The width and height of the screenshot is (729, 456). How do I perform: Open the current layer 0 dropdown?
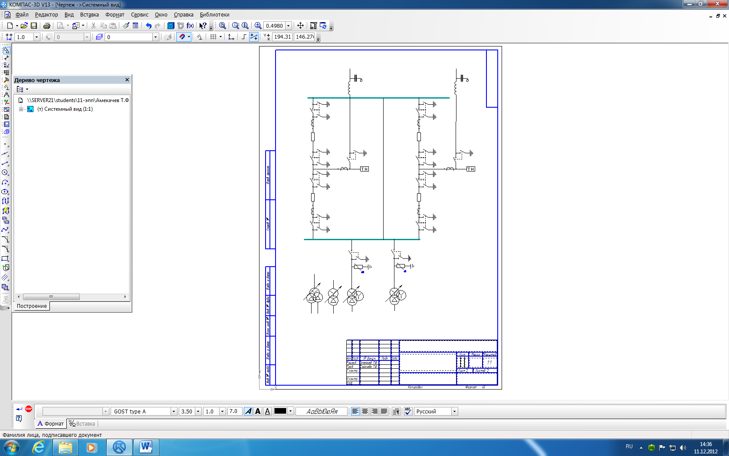155,37
